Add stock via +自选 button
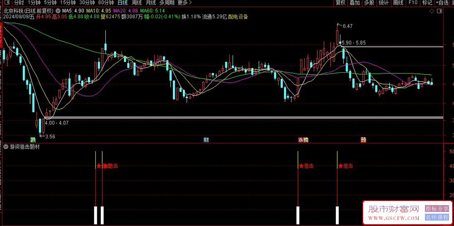This screenshot has width=454, height=226. (x=442, y=3)
